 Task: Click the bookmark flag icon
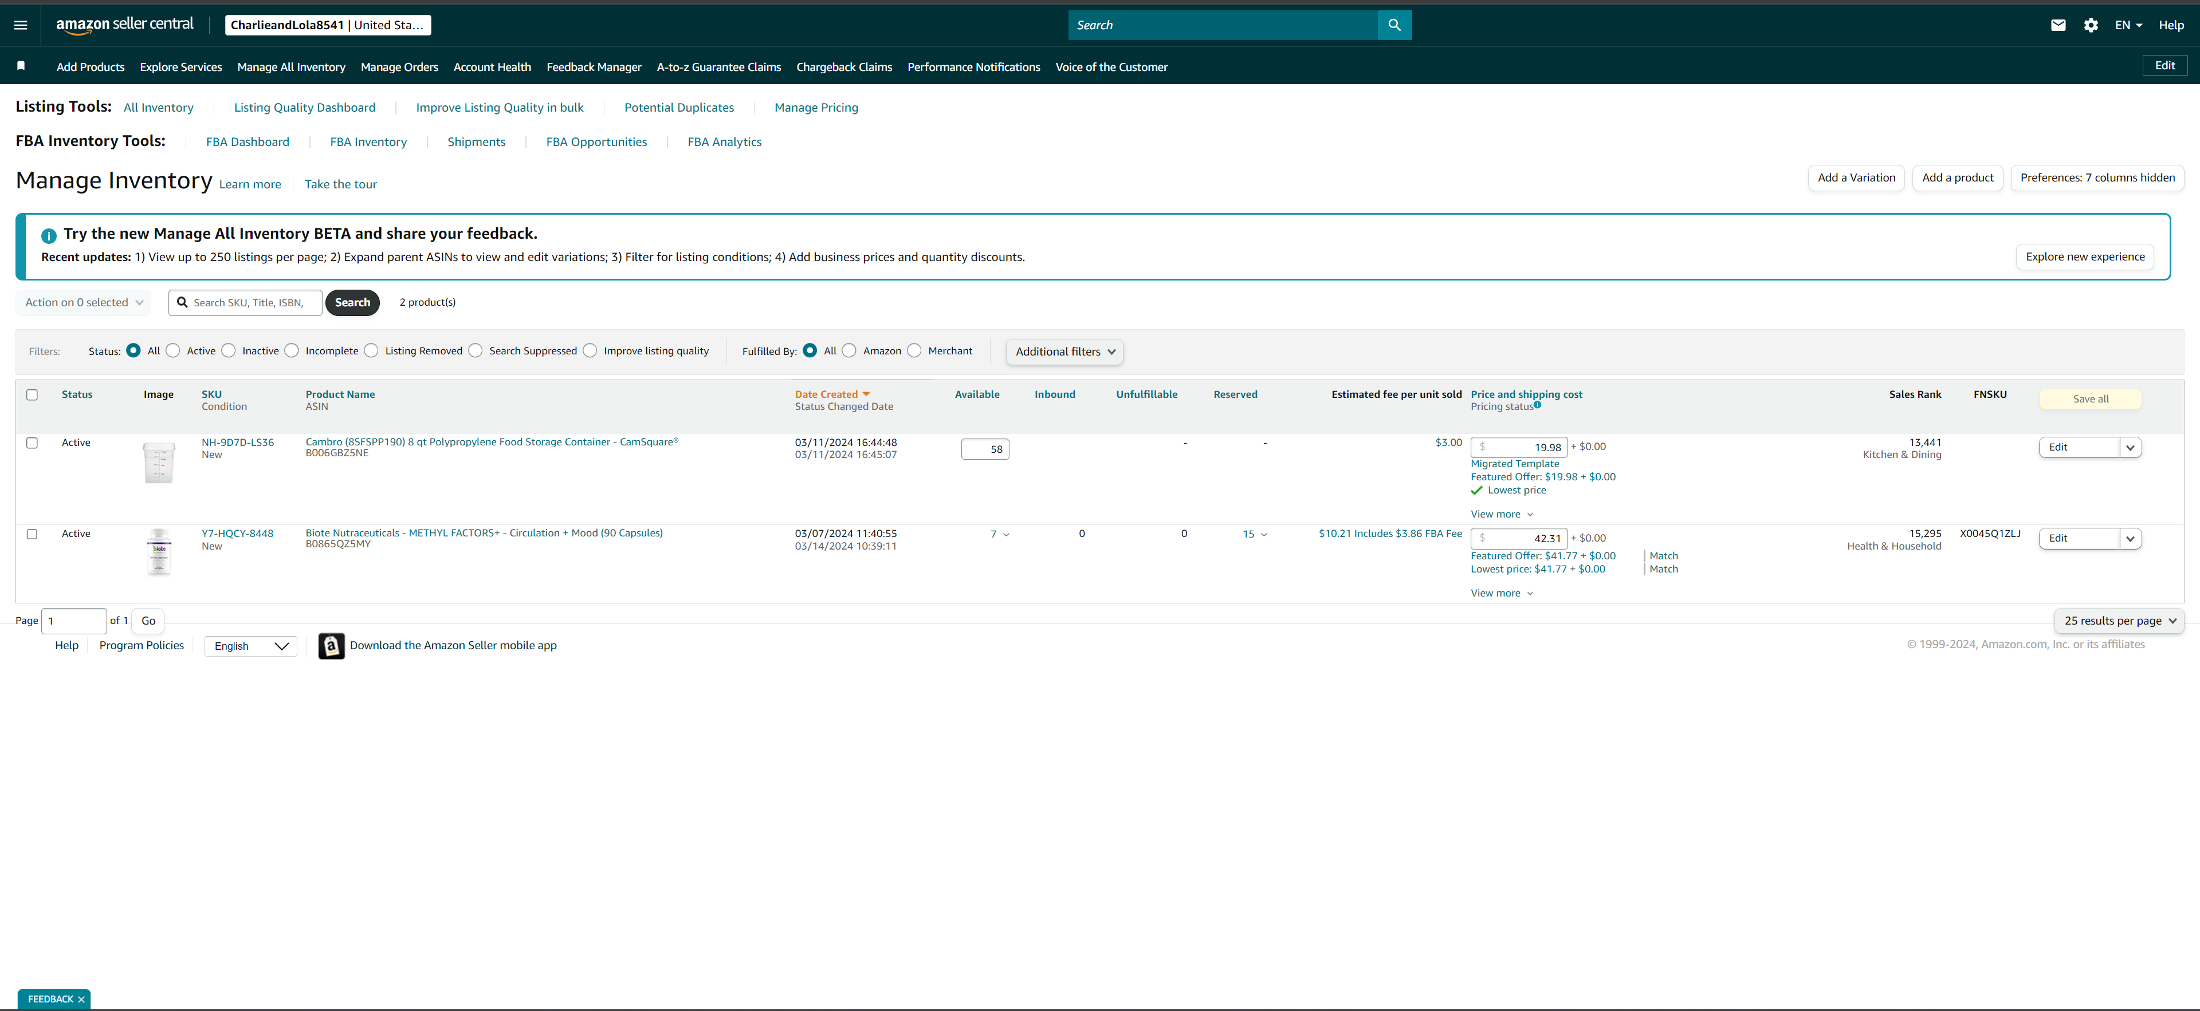pyautogui.click(x=21, y=66)
